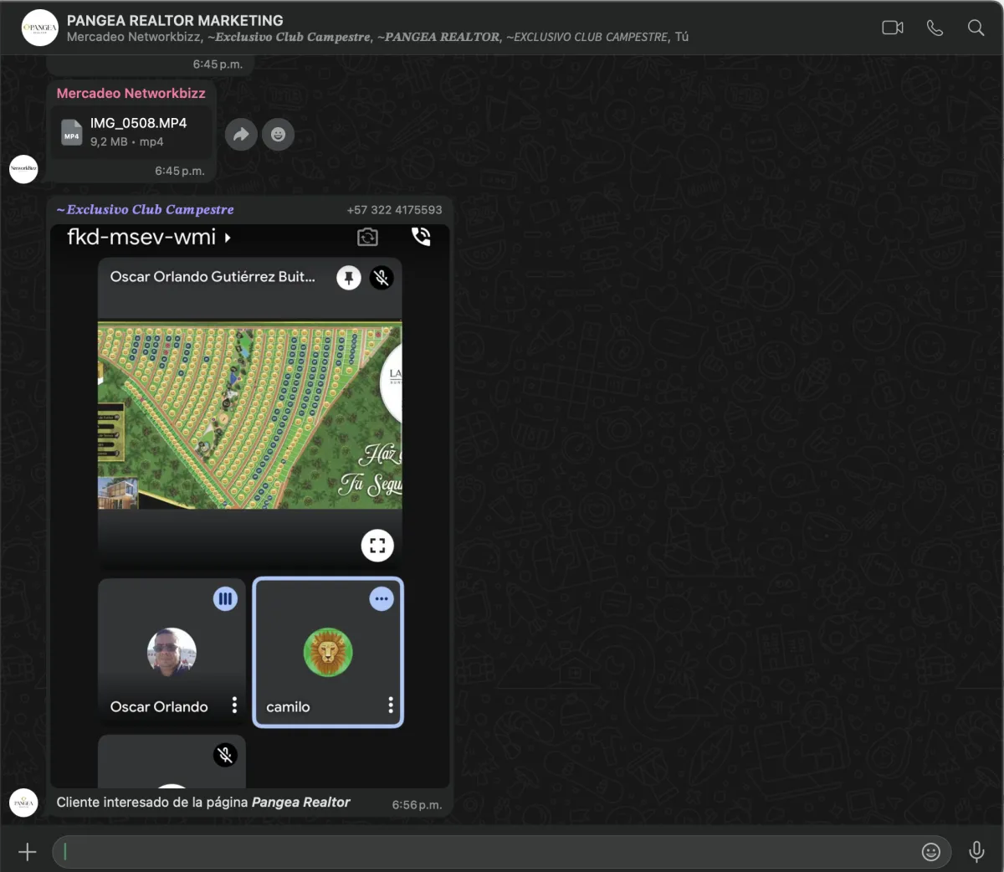Start a voice call with the phone icon
This screenshot has width=1004, height=872.
[x=935, y=28]
